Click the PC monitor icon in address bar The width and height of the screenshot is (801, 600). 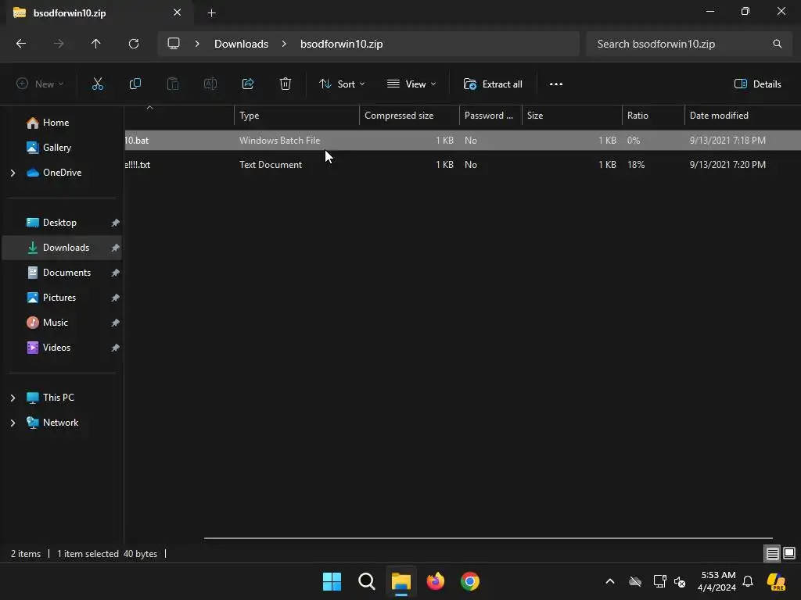[174, 44]
